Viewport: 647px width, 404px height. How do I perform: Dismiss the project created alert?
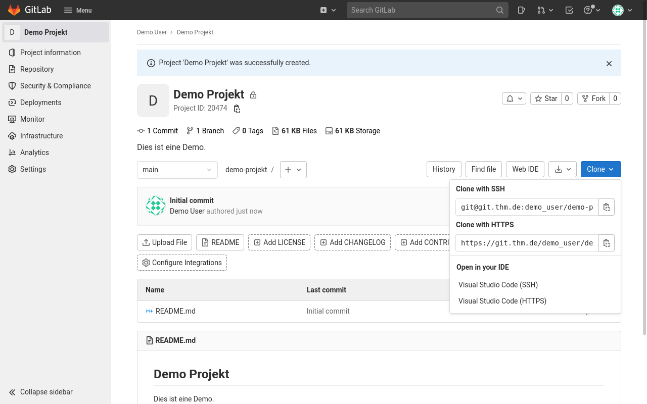pos(609,64)
